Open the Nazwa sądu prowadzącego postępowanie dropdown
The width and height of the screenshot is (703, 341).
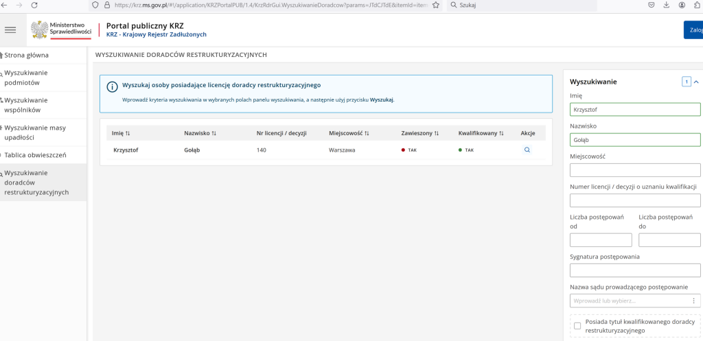[694, 301]
